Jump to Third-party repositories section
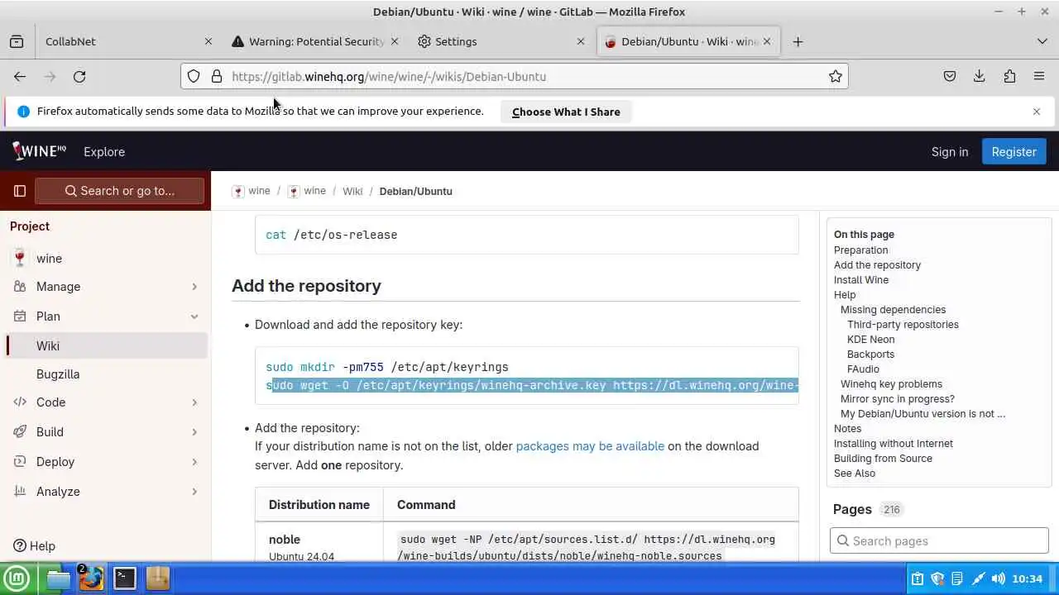Viewport: 1059px width, 595px height. (x=903, y=325)
